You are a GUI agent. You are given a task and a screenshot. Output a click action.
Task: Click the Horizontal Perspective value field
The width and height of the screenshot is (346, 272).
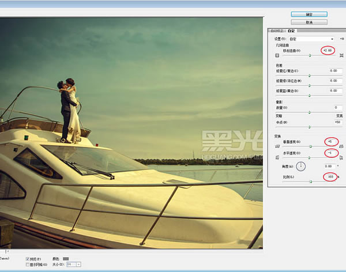tap(331, 153)
